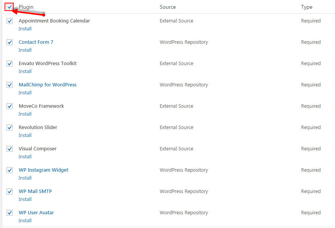The width and height of the screenshot is (335, 228).
Task: Click External Source in Visual Composer row
Action: 176,149
